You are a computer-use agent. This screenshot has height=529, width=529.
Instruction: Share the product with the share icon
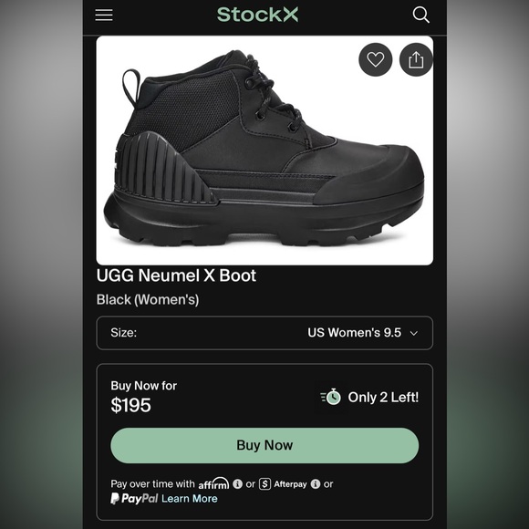click(416, 59)
